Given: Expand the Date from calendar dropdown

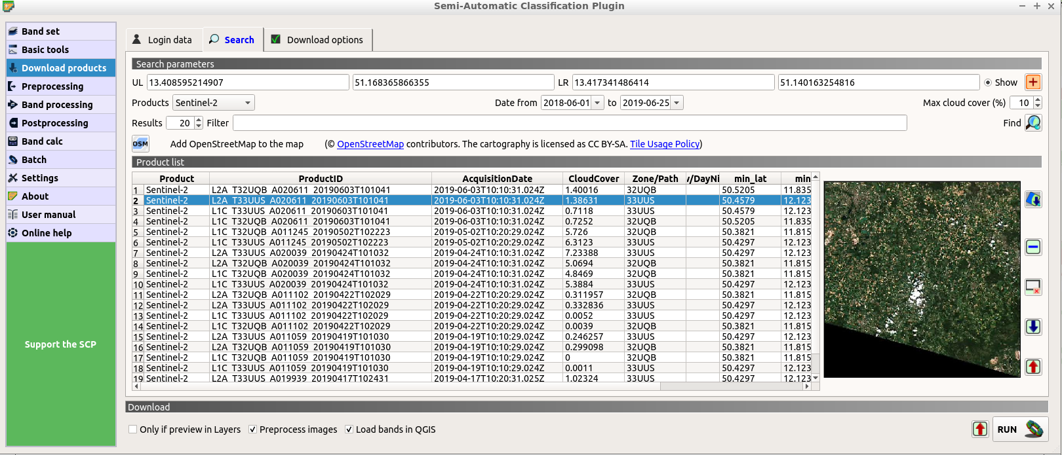Looking at the screenshot, I should tap(597, 103).
